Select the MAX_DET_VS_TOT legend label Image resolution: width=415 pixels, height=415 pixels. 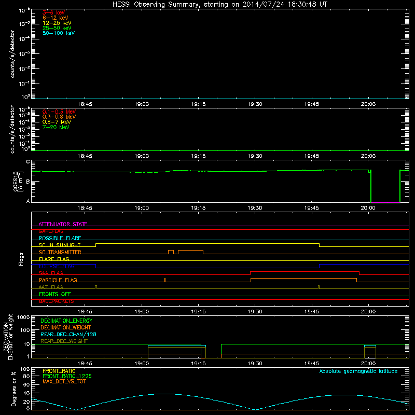point(64,381)
